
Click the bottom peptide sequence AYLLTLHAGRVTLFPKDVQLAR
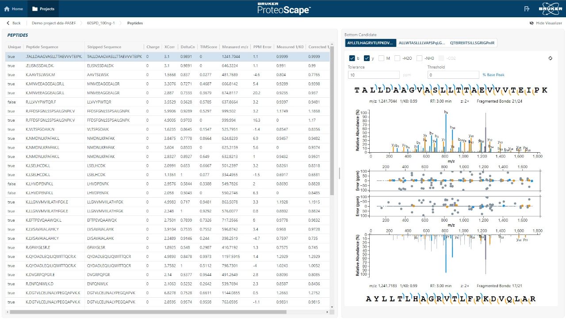pyautogui.click(x=451, y=299)
